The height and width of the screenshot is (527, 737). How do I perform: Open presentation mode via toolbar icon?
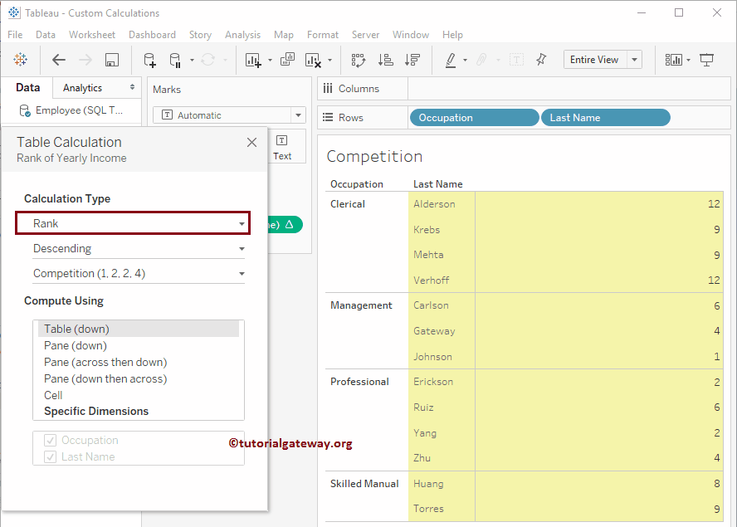tap(707, 59)
